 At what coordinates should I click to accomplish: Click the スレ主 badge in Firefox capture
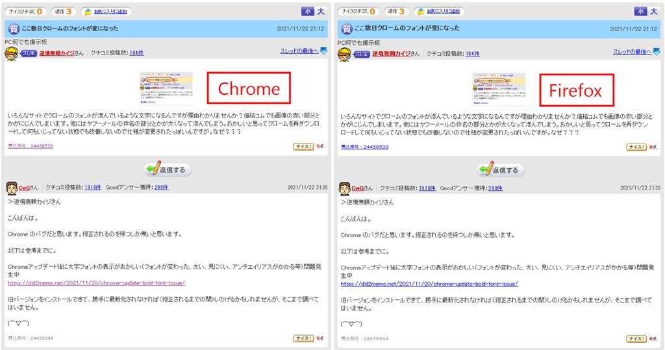click(x=361, y=54)
